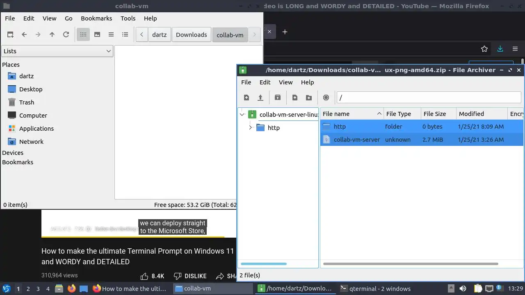
Task: Open dartz home in Places
Action: point(26,76)
